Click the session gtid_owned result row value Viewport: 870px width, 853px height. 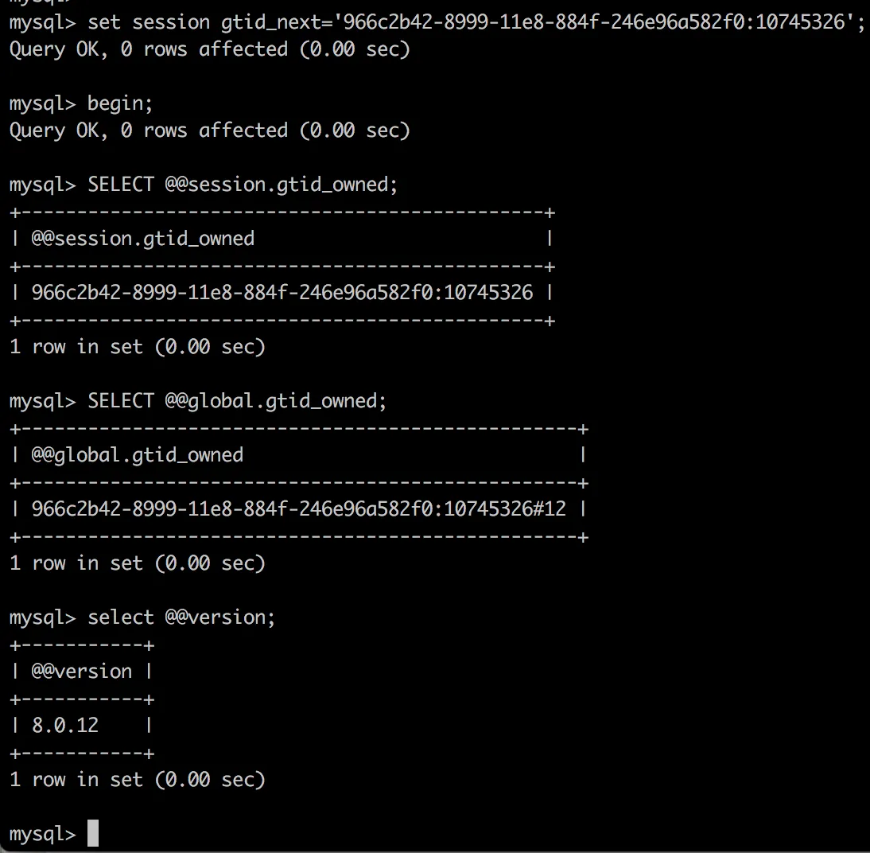click(282, 293)
